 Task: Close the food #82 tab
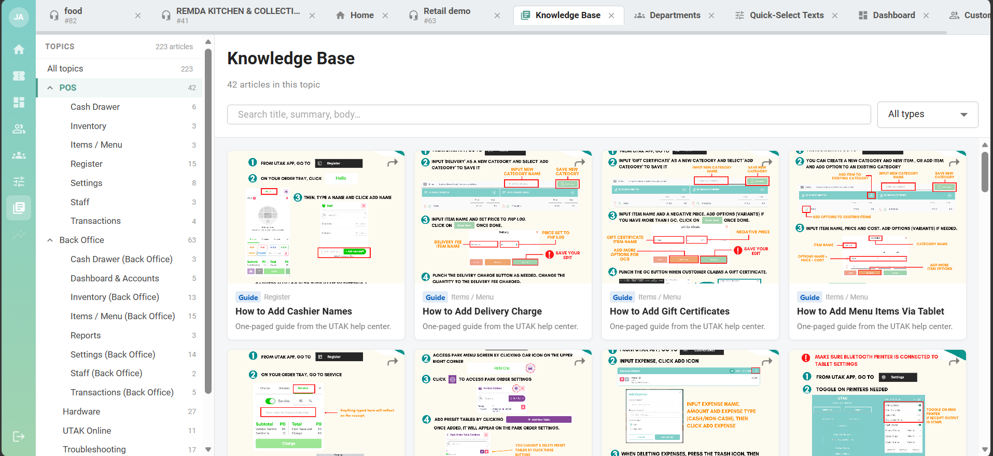coord(138,16)
